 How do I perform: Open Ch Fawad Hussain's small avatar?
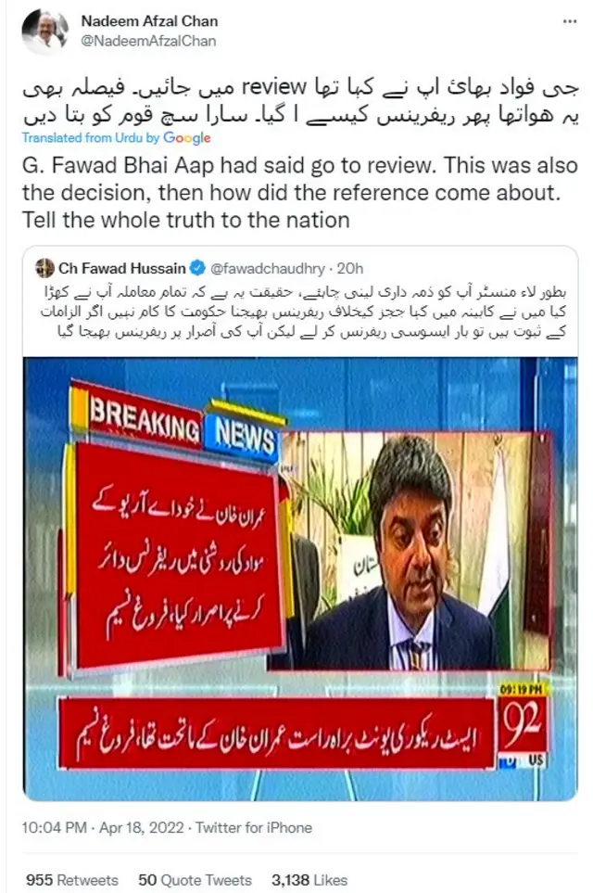click(x=44, y=268)
